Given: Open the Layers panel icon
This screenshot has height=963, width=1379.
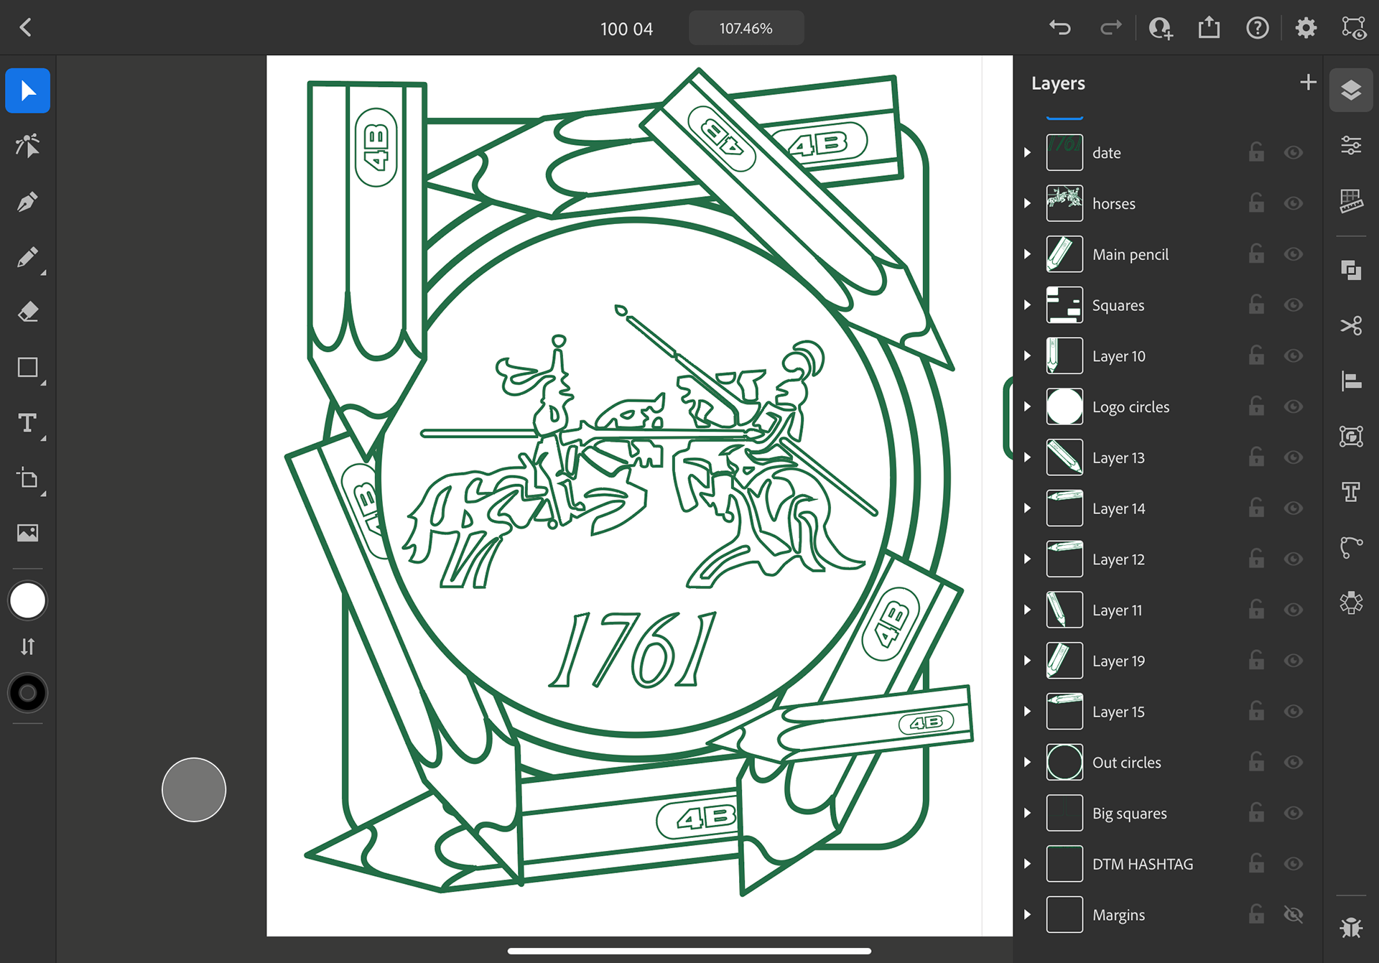Looking at the screenshot, I should click(x=1351, y=90).
